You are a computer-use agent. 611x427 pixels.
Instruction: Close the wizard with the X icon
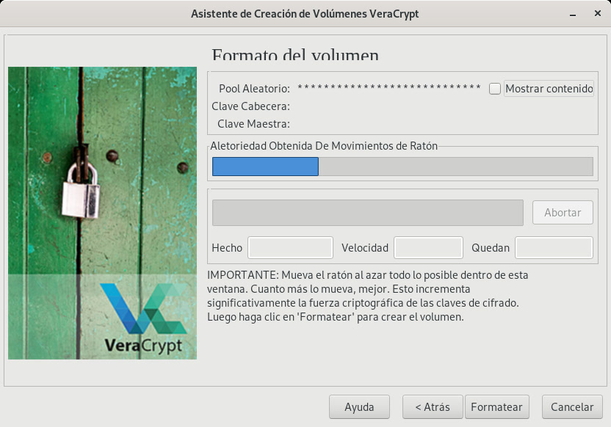pos(596,14)
